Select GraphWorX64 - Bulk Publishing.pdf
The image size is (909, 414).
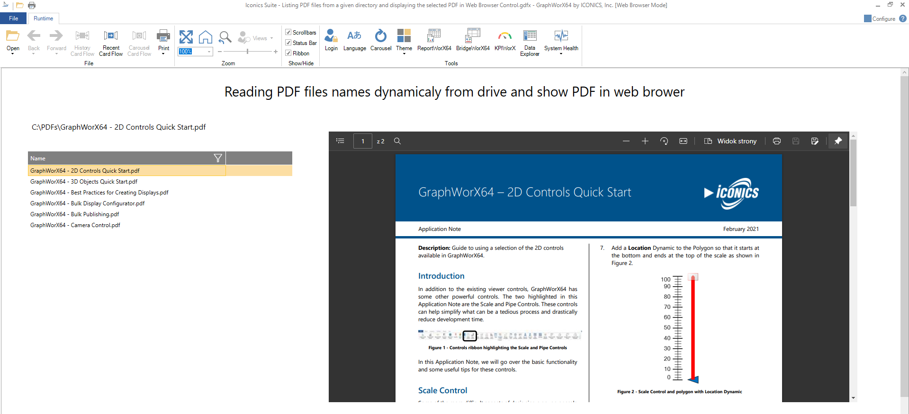click(75, 214)
